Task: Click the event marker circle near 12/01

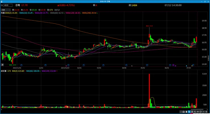Action: point(45,65)
